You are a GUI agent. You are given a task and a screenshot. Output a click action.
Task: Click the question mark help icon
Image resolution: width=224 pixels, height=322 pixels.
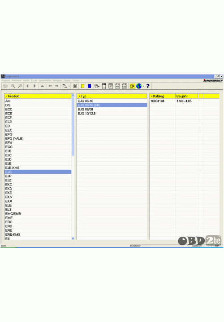point(148,86)
